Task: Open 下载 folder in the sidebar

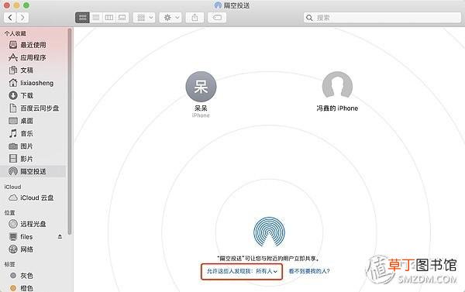Action: (33, 95)
